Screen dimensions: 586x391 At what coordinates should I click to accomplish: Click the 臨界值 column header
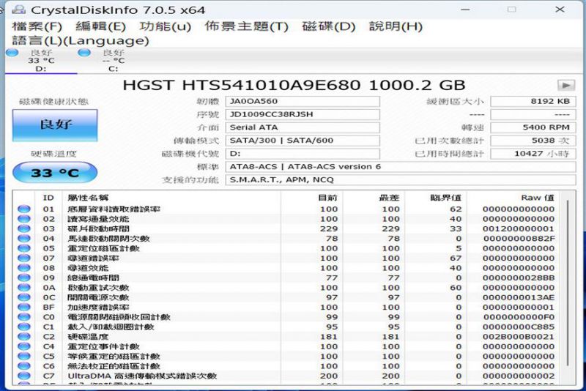point(445,198)
